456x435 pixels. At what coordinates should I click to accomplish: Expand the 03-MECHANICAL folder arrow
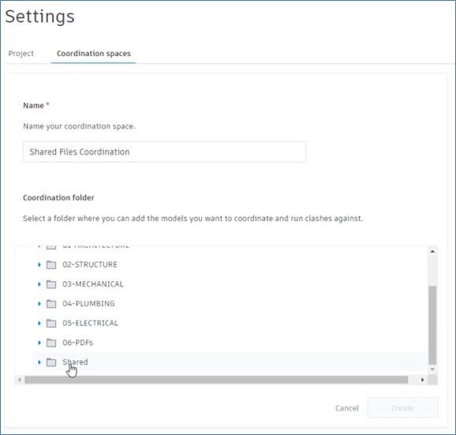click(x=39, y=284)
